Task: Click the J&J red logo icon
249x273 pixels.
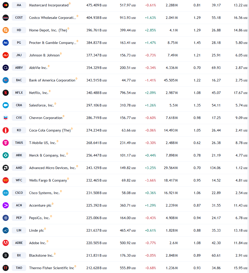Action: click(x=6, y=55)
